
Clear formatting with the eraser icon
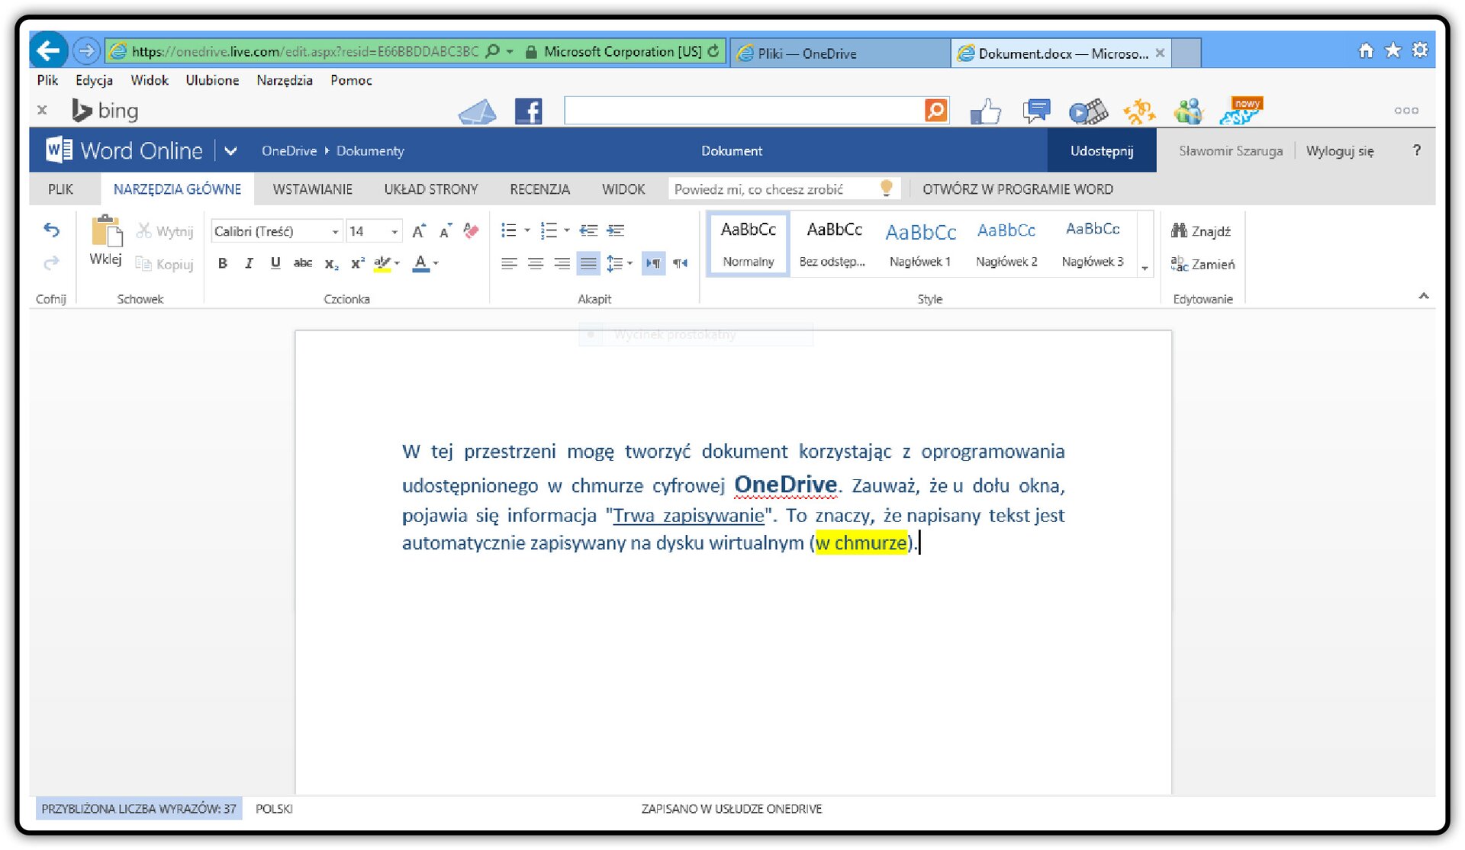point(472,230)
